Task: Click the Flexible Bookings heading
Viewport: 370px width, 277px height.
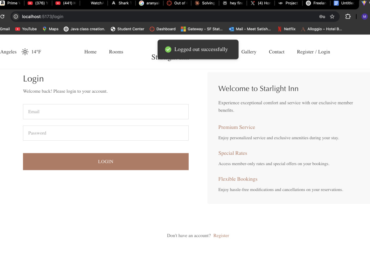Action: [238, 179]
